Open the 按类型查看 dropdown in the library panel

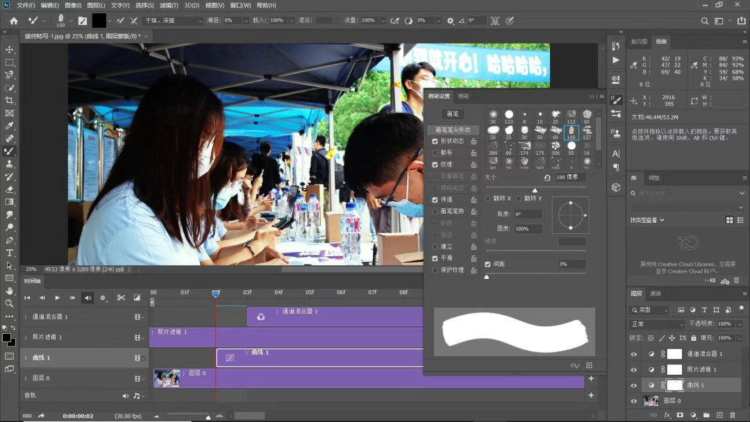tap(647, 220)
